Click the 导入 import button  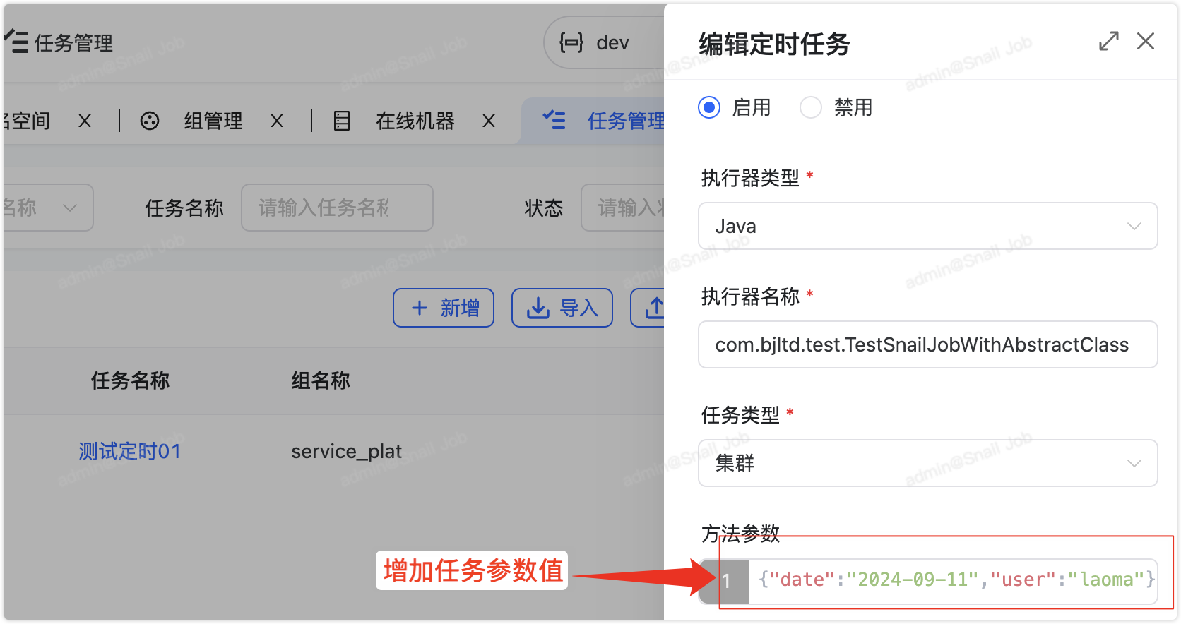pos(562,308)
